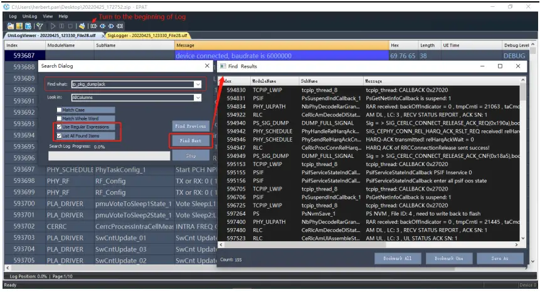
Task: Toggle the Match Case checkbox
Action: pos(59,110)
